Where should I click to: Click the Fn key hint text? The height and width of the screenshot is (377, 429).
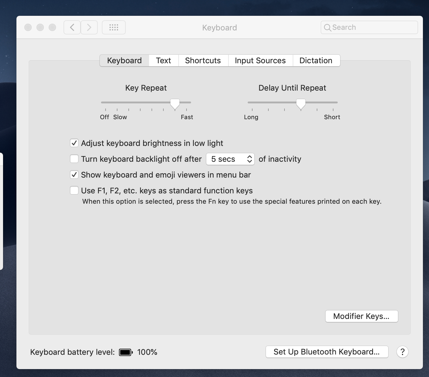coord(232,201)
